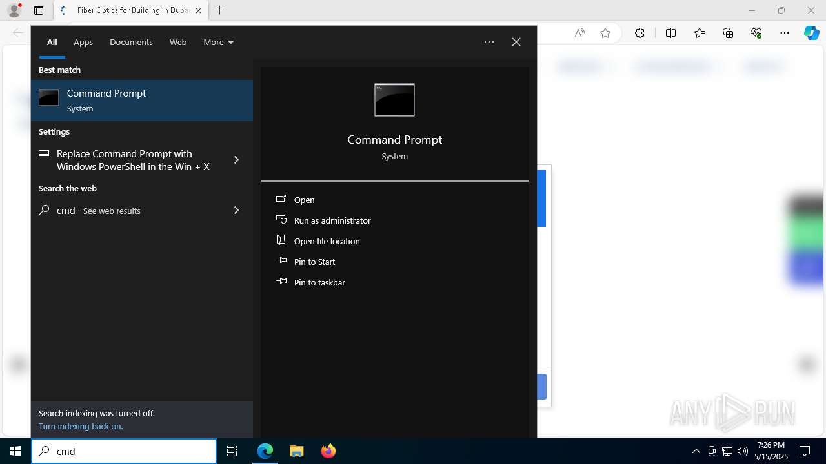The height and width of the screenshot is (464, 826).
Task: Open Microsoft Edge from taskbar
Action: pyautogui.click(x=265, y=451)
